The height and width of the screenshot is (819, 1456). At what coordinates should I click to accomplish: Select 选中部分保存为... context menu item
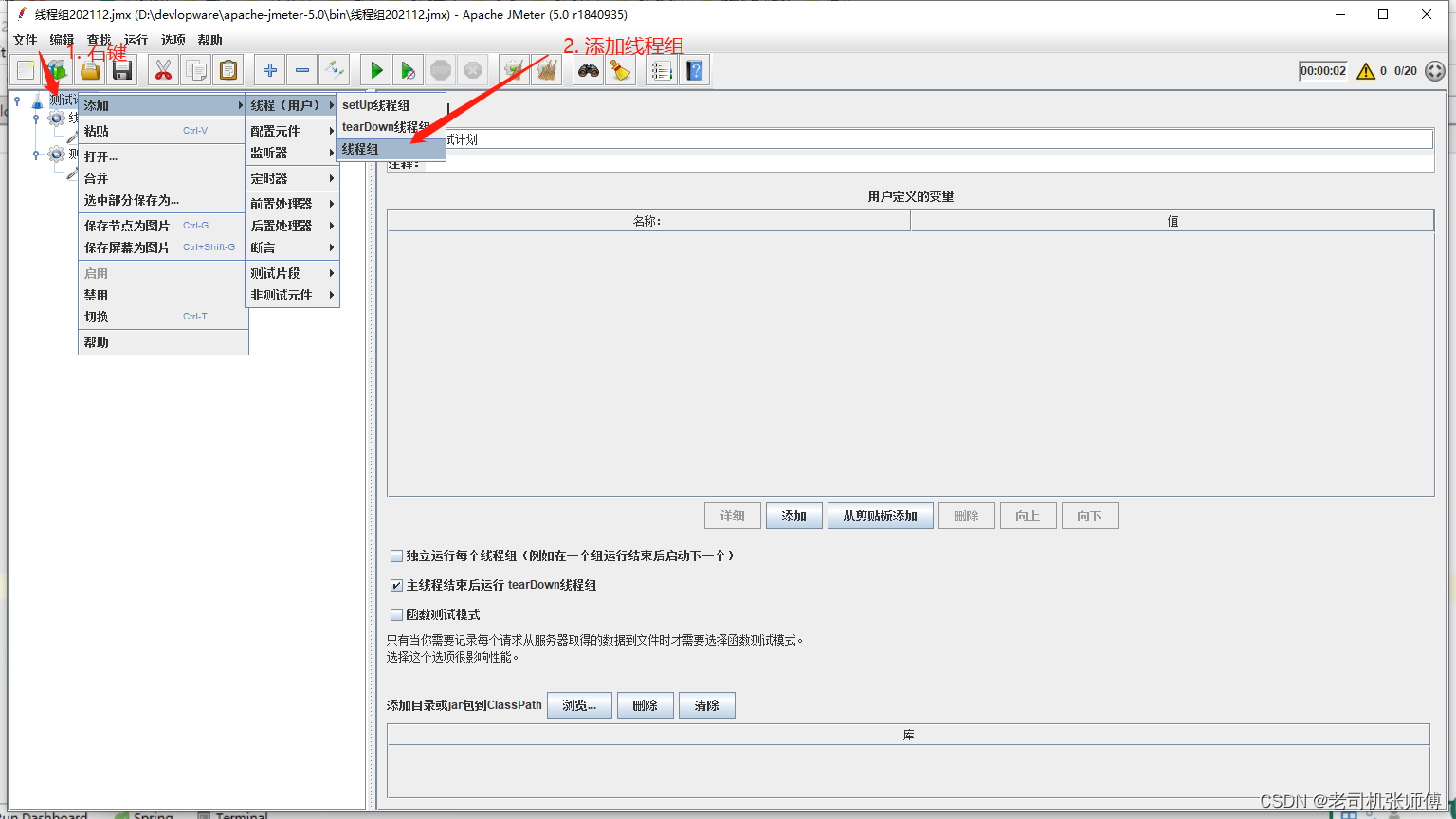(163, 200)
